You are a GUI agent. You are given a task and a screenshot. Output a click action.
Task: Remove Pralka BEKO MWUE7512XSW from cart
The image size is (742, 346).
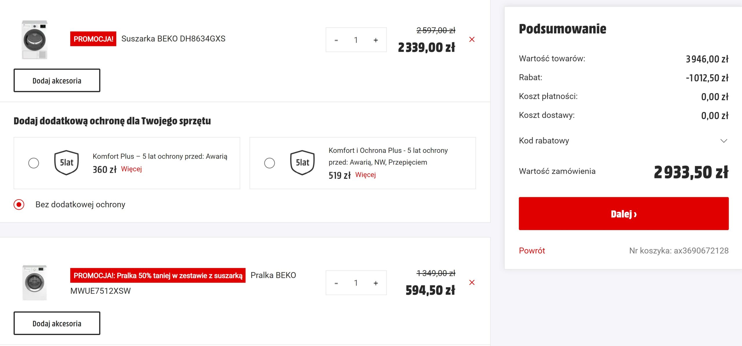(x=472, y=282)
